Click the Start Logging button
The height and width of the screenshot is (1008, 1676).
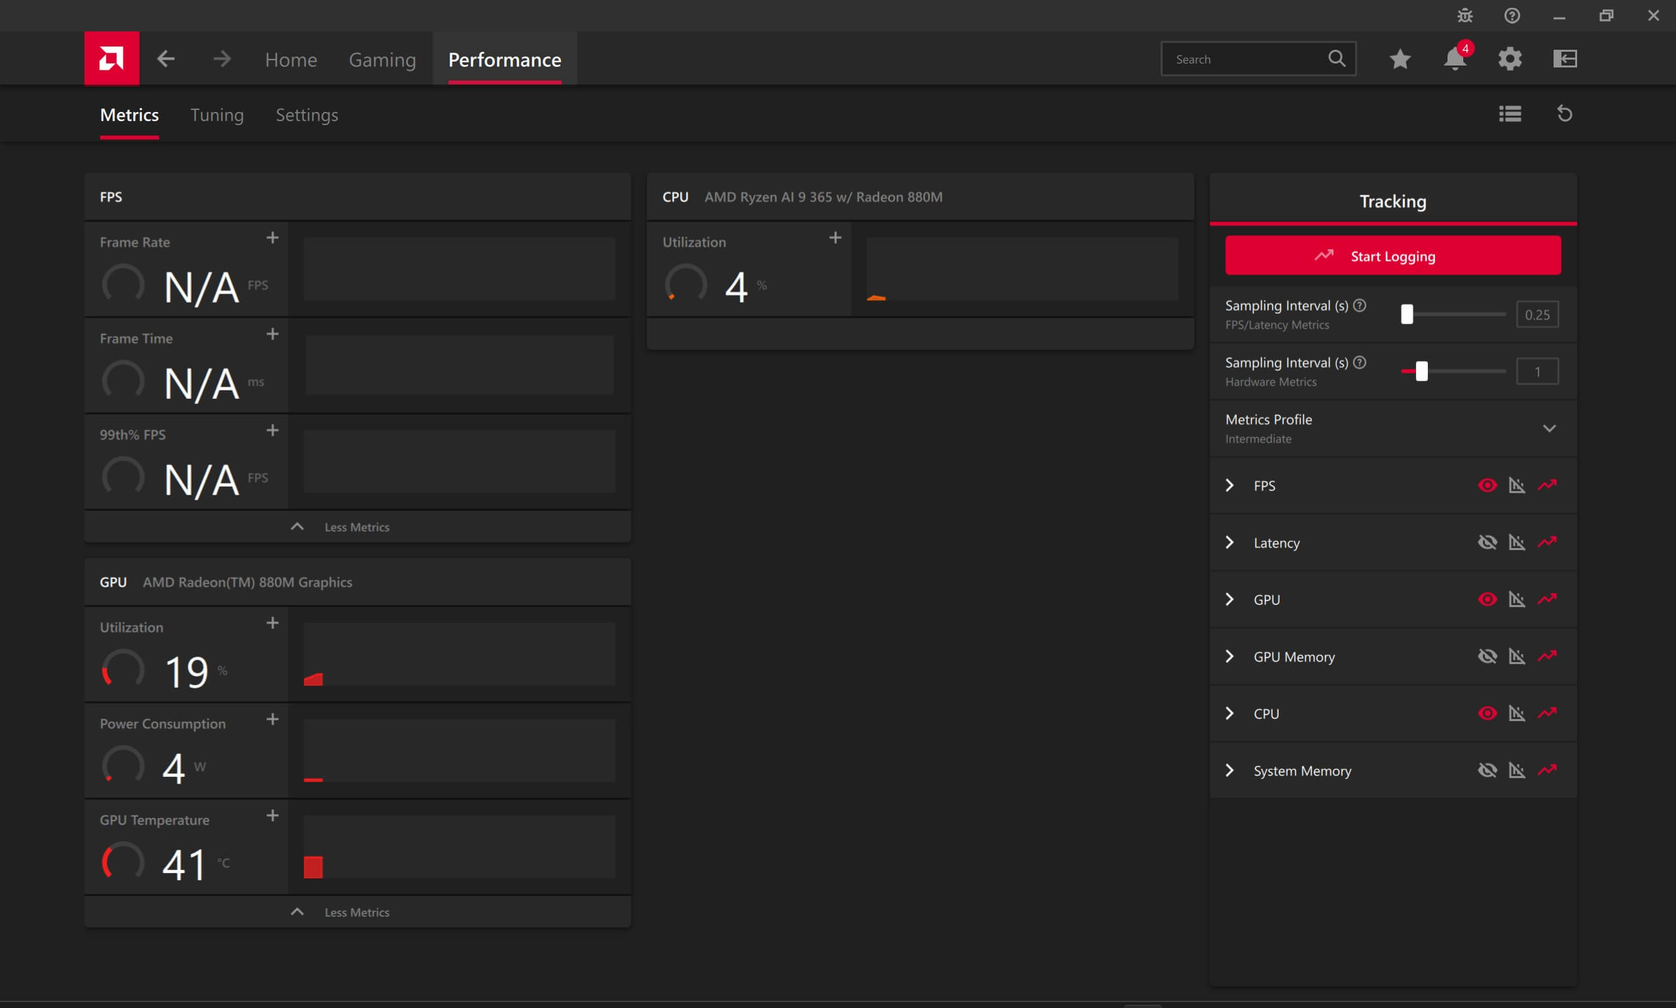tap(1393, 256)
